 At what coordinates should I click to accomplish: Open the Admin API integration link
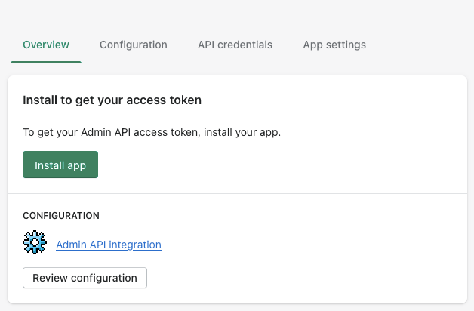point(108,245)
